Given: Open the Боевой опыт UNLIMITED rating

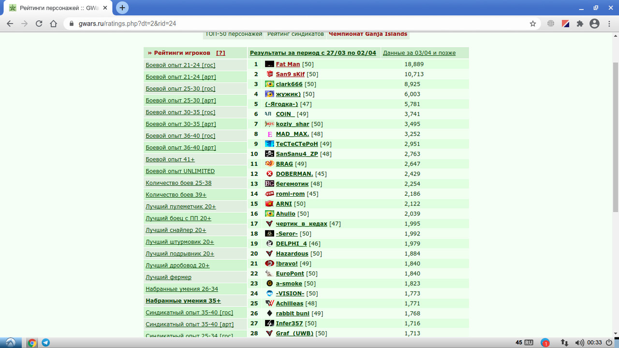Looking at the screenshot, I should coord(180,171).
